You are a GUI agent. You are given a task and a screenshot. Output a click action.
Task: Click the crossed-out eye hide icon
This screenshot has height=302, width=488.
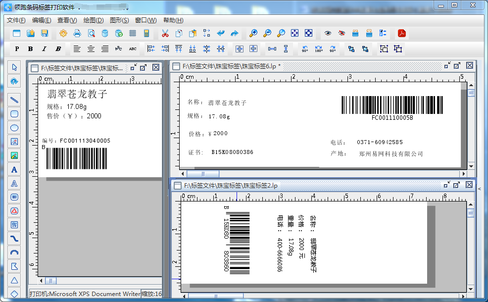pyautogui.click(x=342, y=33)
